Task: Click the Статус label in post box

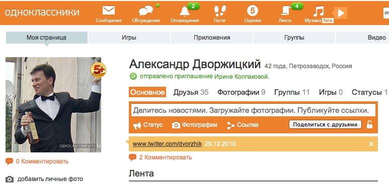Action: (x=153, y=125)
